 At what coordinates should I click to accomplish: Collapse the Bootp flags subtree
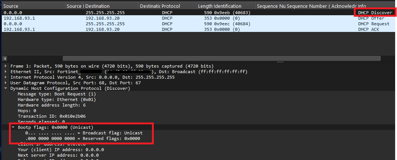[x=13, y=127]
